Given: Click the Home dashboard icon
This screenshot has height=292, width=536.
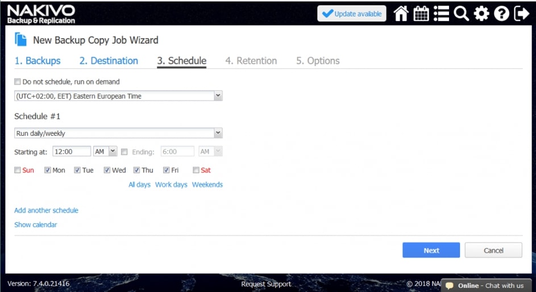Looking at the screenshot, I should 401,14.
